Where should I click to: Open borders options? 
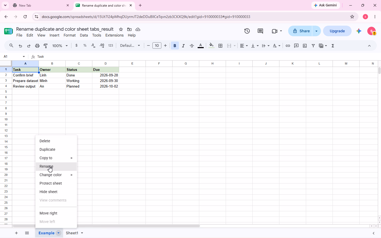click(x=220, y=46)
